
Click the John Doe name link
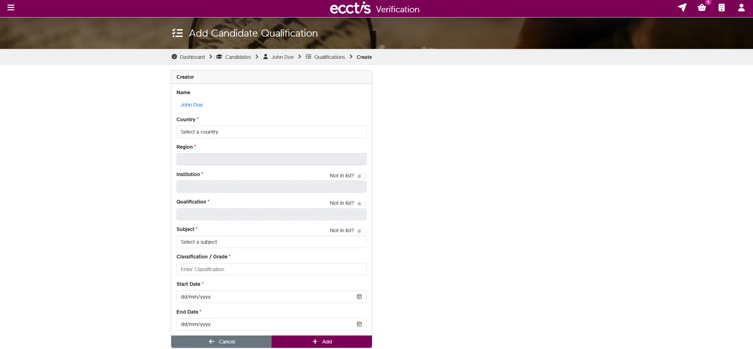(x=192, y=105)
